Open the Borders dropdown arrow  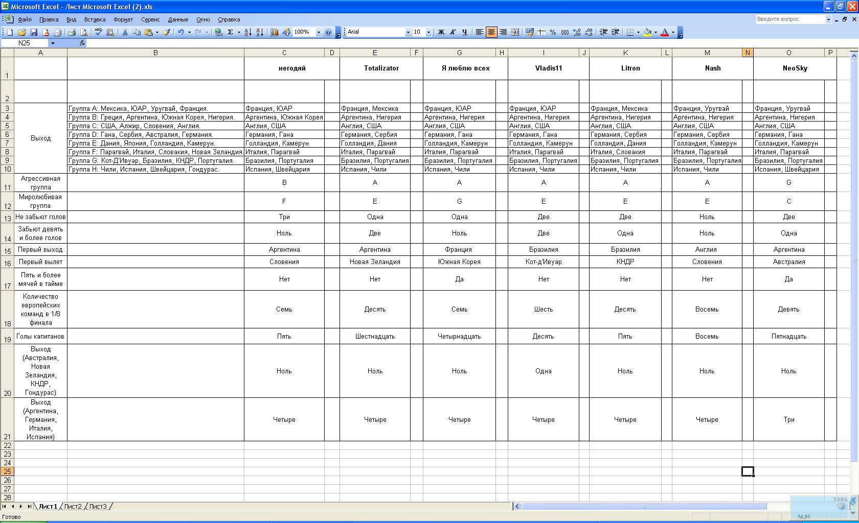point(638,32)
